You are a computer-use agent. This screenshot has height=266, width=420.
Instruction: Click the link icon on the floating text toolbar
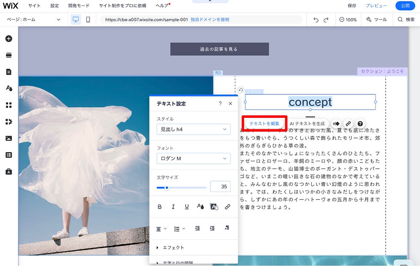[x=348, y=124]
